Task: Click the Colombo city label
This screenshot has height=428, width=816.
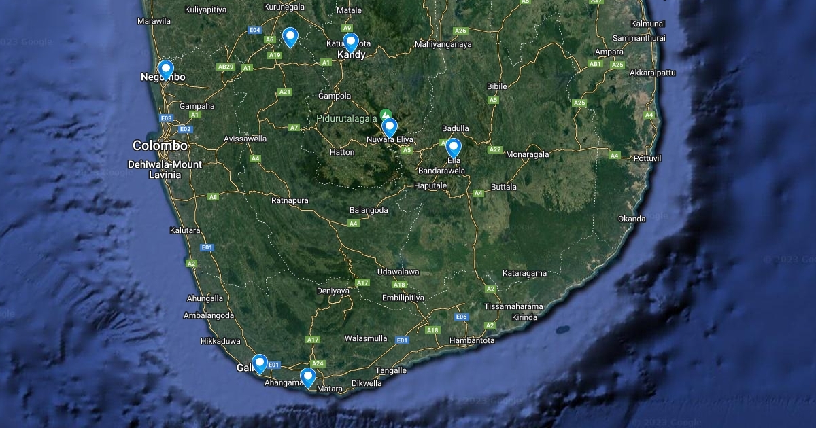Action: 160,145
